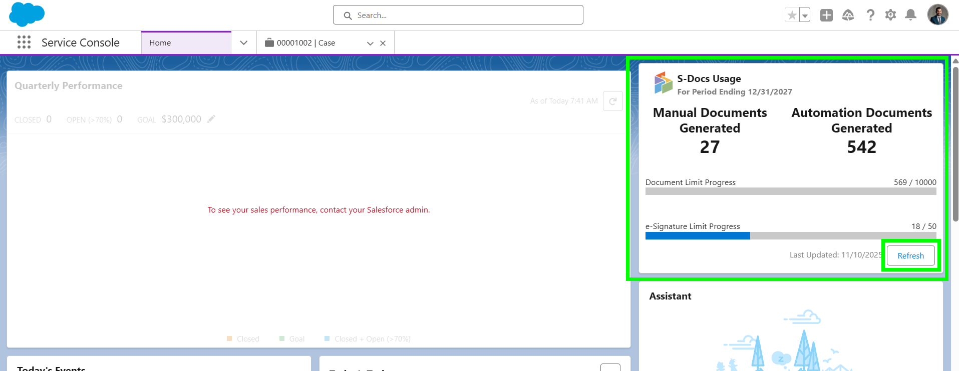Click Refresh in S-Docs Usage
Image resolution: width=959 pixels, height=371 pixels.
[x=910, y=255]
